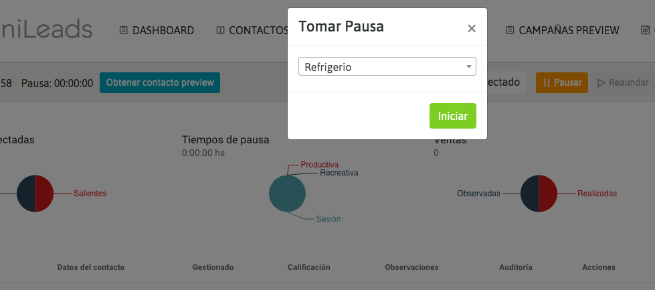Viewport: 655px width, 290px height.
Task: Select the DASHBOARD menu label
Action: coord(163,30)
